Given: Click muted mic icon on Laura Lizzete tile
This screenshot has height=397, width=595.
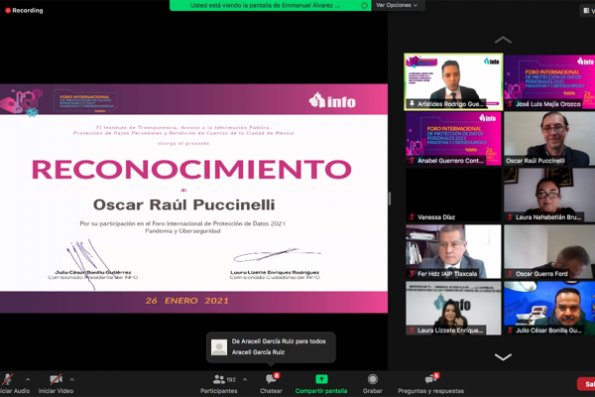Looking at the screenshot, I should pos(412,331).
